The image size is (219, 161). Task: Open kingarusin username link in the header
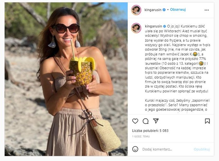pos(153,10)
